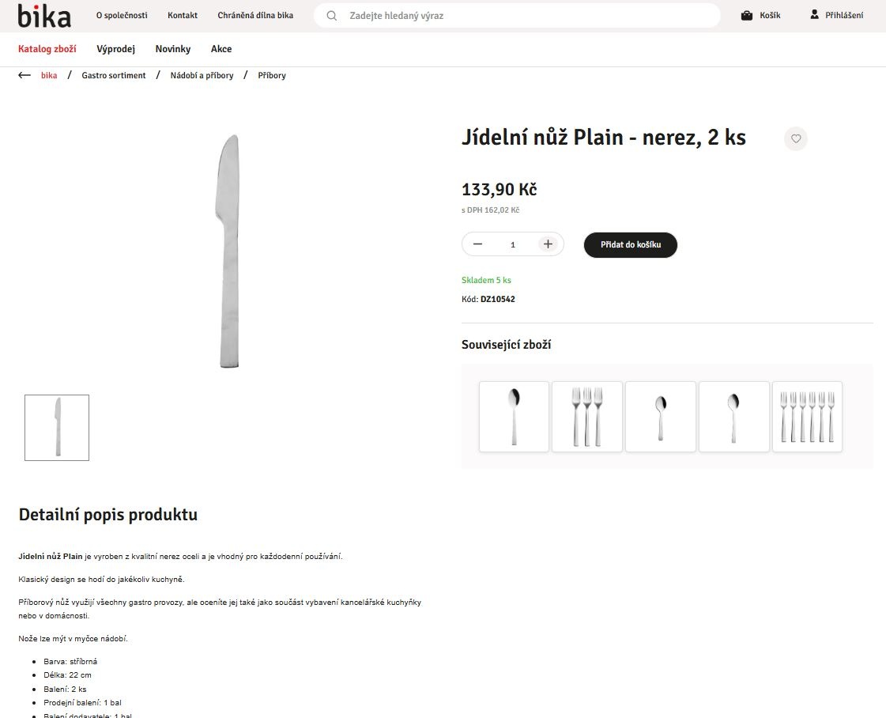Open the Katalog zboží menu
The height and width of the screenshot is (718, 886).
(x=47, y=49)
